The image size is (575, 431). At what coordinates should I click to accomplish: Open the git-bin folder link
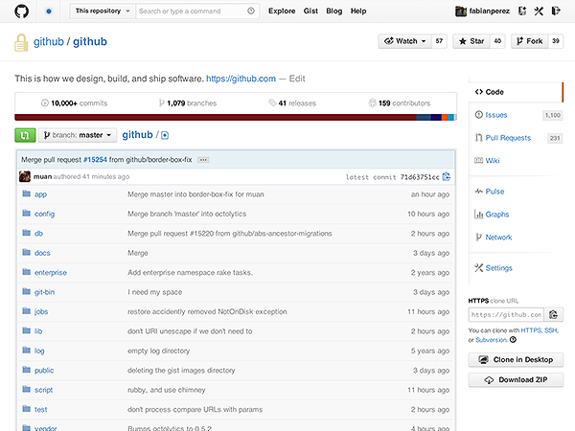point(44,292)
